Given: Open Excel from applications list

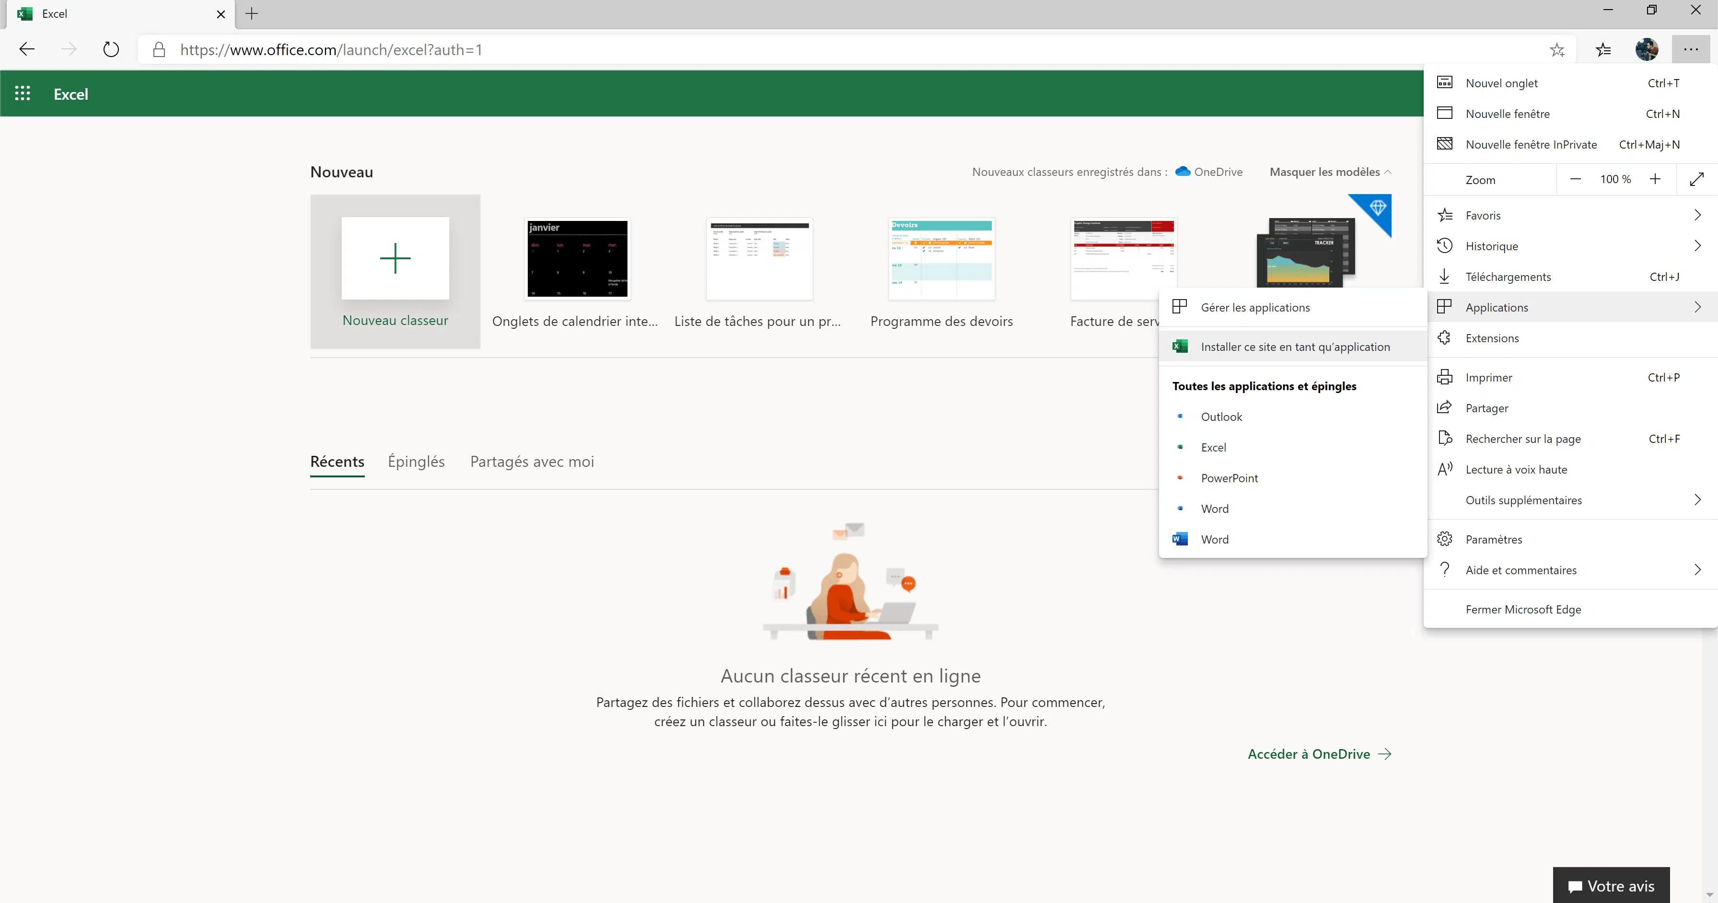Looking at the screenshot, I should pos(1292,447).
